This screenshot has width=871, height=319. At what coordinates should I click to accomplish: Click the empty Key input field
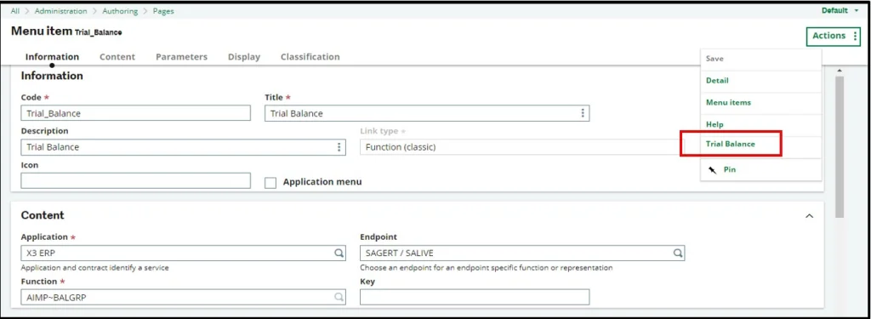coord(475,298)
